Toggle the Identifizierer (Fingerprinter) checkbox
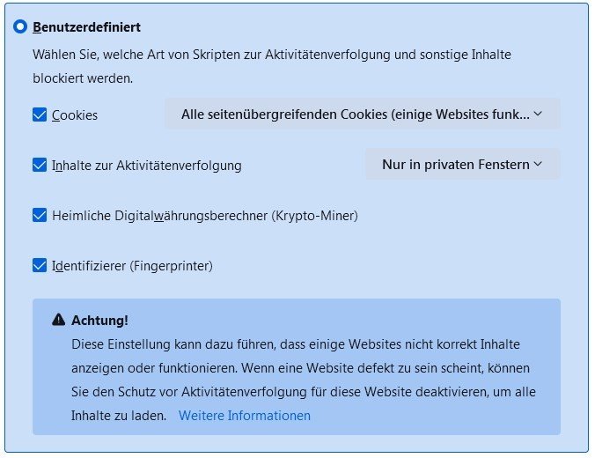 [x=40, y=265]
